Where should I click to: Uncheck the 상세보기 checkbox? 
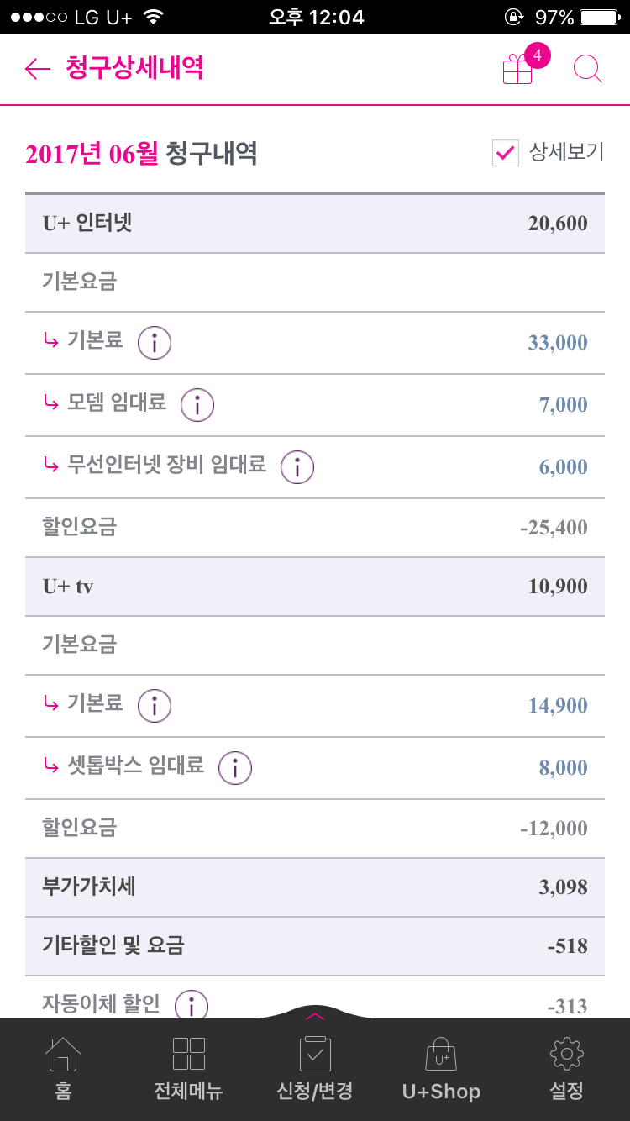pos(505,153)
